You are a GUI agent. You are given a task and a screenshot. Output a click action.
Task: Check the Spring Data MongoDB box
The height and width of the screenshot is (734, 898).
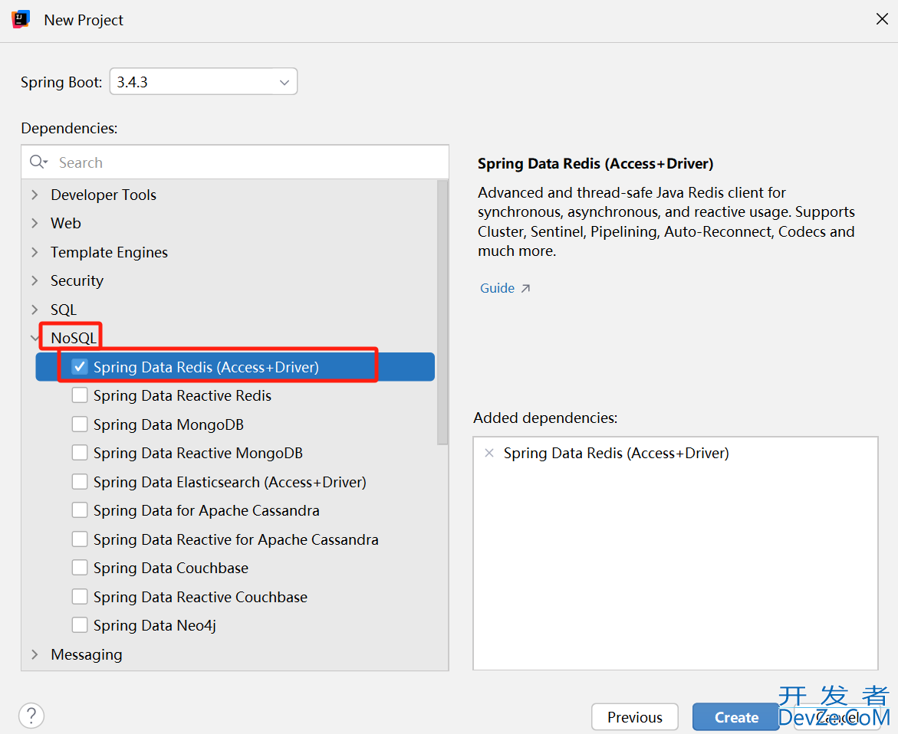[80, 424]
